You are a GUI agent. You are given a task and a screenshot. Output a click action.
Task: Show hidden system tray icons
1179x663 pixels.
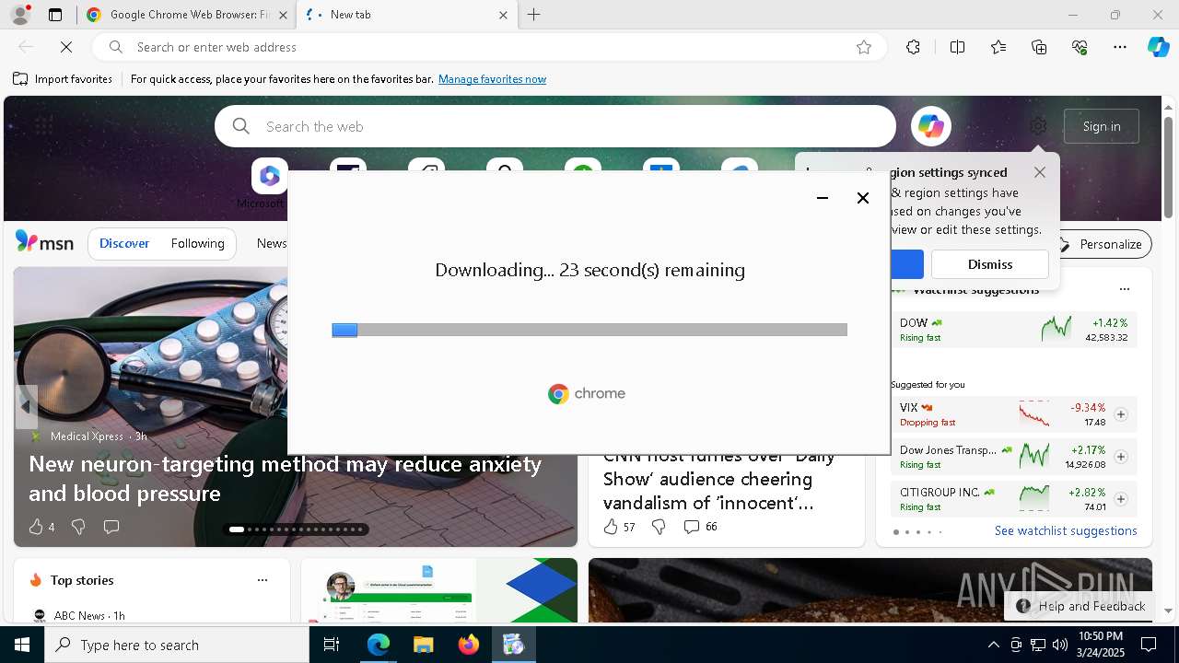[x=993, y=645]
